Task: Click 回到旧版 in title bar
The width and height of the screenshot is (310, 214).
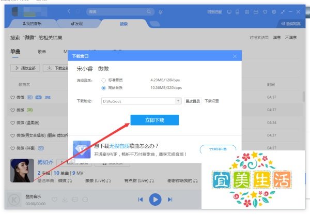Action: click(214, 12)
